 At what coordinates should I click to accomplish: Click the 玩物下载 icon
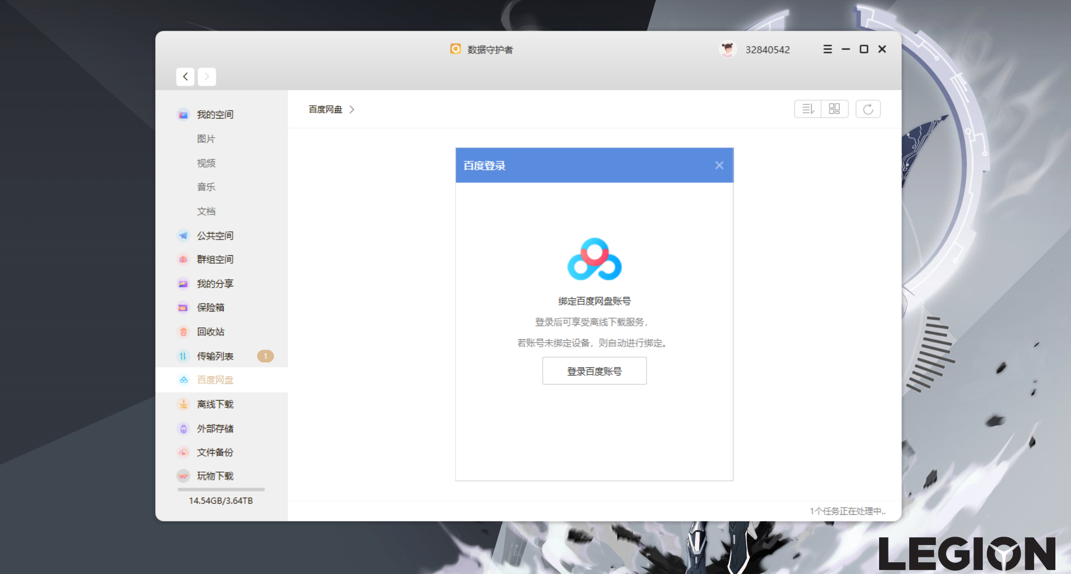(x=183, y=476)
